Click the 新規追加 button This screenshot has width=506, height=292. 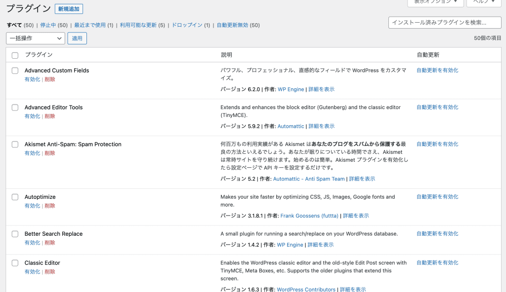(69, 9)
